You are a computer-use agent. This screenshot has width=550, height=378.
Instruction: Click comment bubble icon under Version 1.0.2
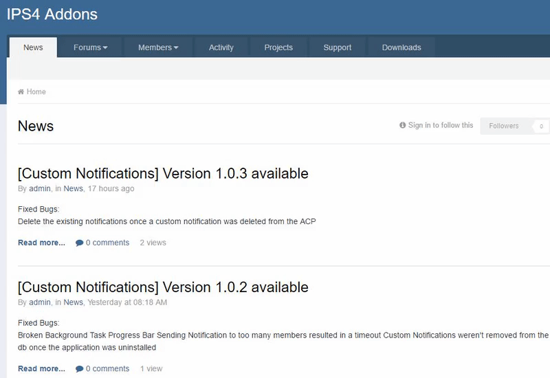tap(80, 369)
